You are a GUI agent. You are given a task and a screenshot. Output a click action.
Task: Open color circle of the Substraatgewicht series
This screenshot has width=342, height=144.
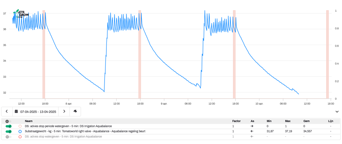click(20, 131)
